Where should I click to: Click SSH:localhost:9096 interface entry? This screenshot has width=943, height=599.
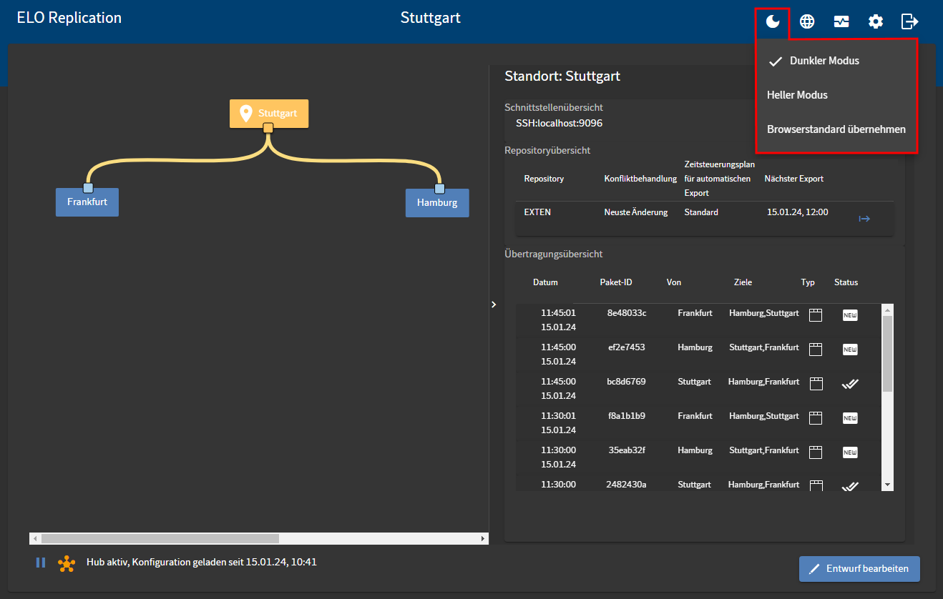click(559, 123)
